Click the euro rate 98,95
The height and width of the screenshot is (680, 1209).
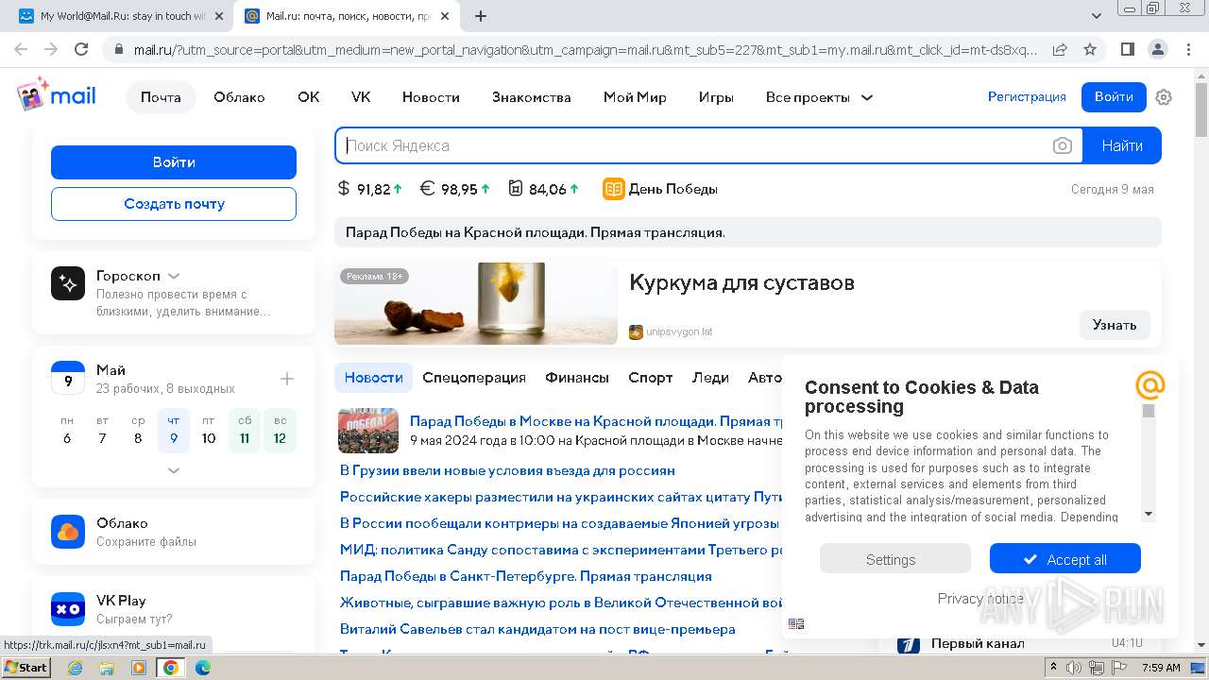click(455, 189)
